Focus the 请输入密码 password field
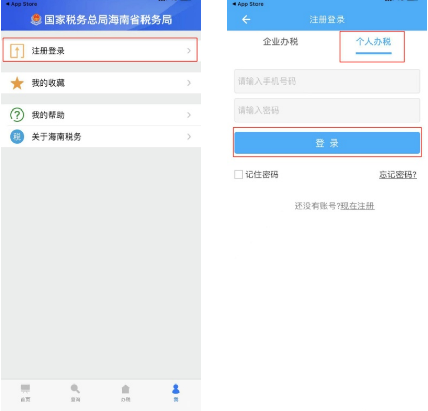This screenshot has height=411, width=428. click(327, 111)
